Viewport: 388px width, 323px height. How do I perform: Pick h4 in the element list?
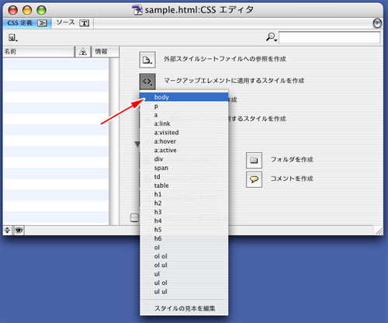tap(184, 221)
